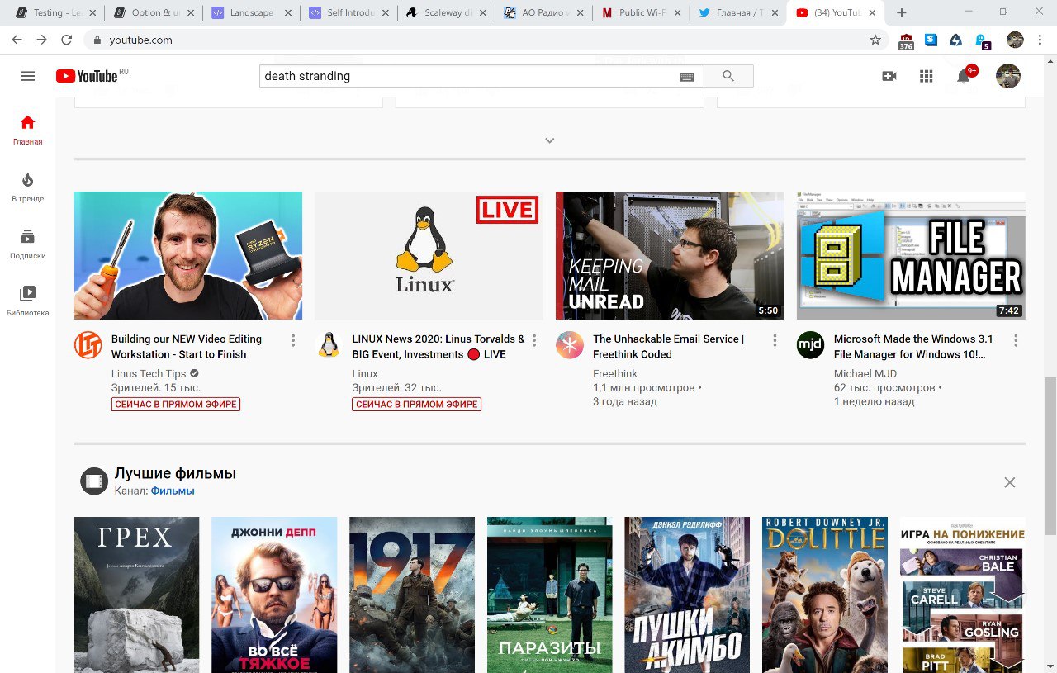Open LINUX News 2020 Linus Torvalds title
1057x673 pixels.
438,347
